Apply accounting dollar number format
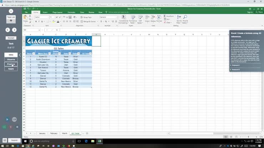The image size is (264, 148). pyautogui.click(x=101, y=21)
